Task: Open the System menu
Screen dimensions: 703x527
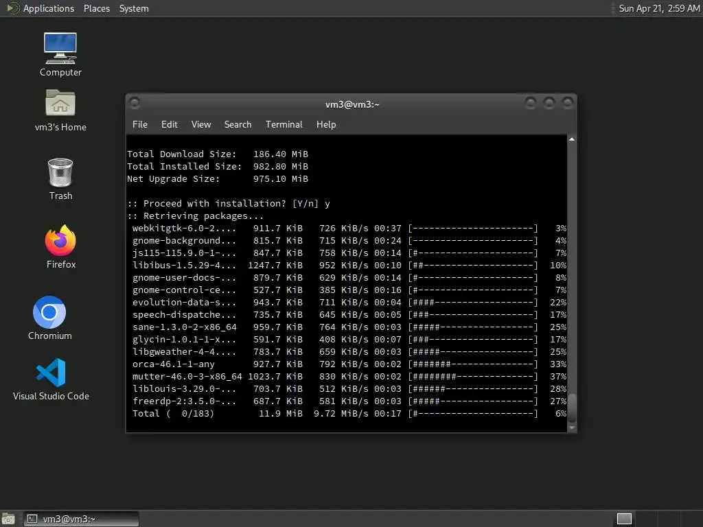Action: tap(134, 8)
